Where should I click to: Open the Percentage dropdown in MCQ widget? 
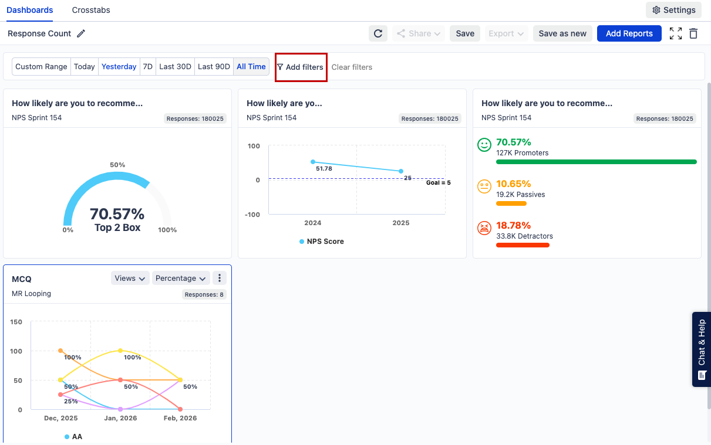pyautogui.click(x=180, y=278)
